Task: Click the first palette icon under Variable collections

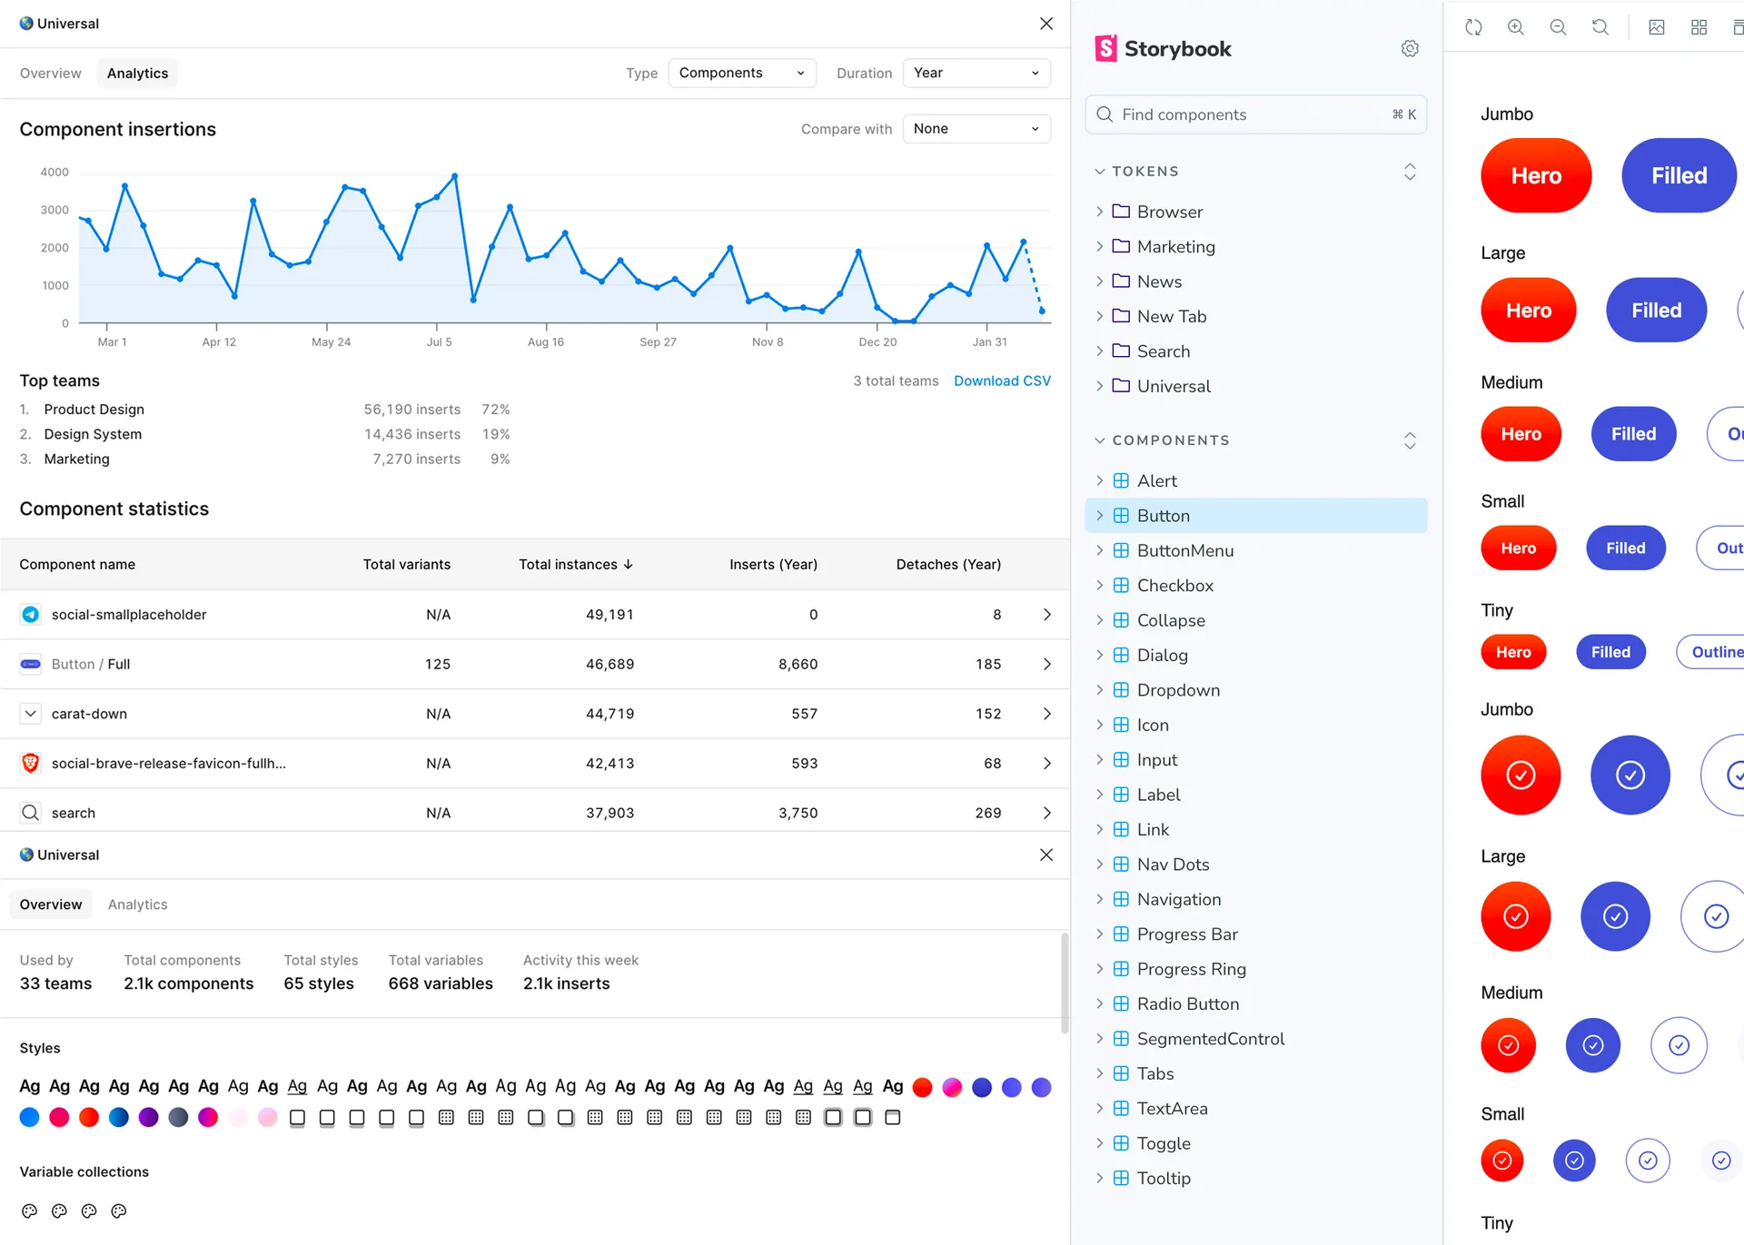Action: click(x=29, y=1210)
